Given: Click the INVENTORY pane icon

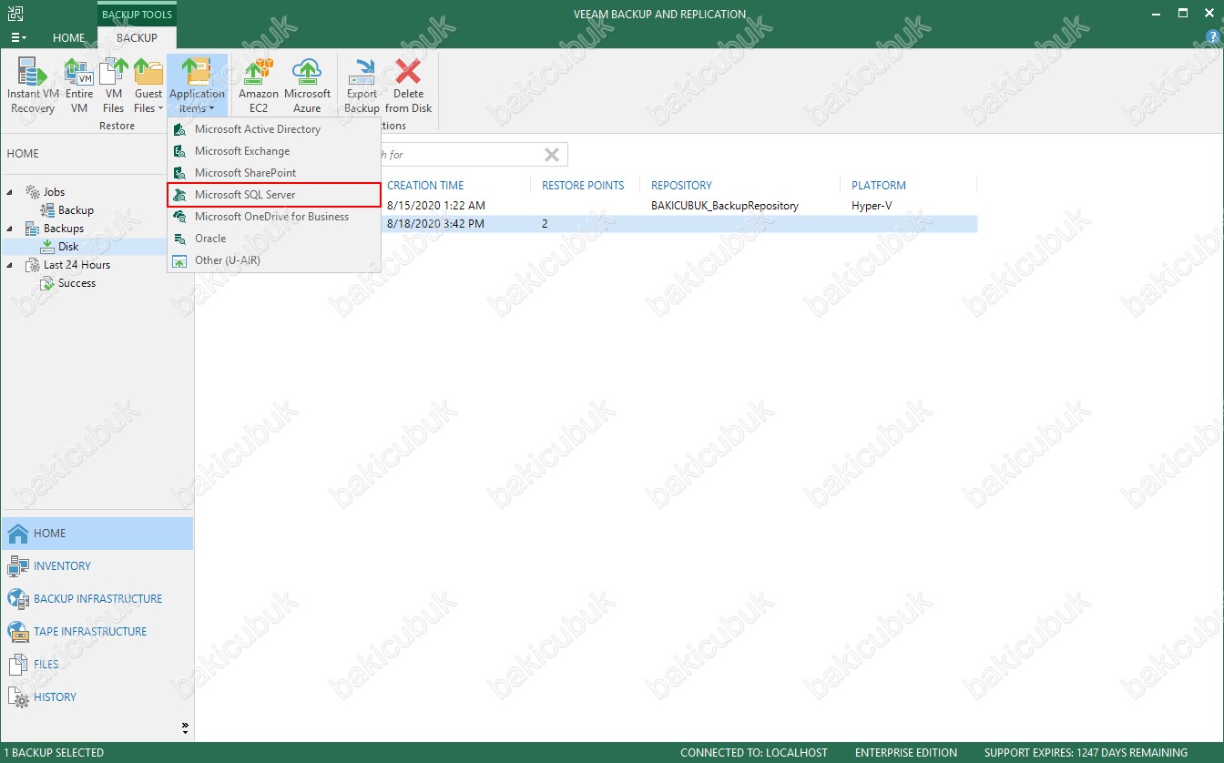Looking at the screenshot, I should (18, 566).
